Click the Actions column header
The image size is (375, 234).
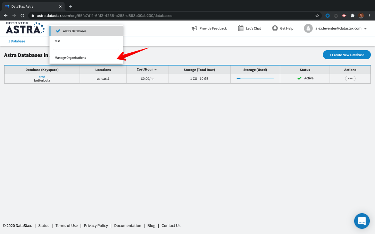coord(350,70)
